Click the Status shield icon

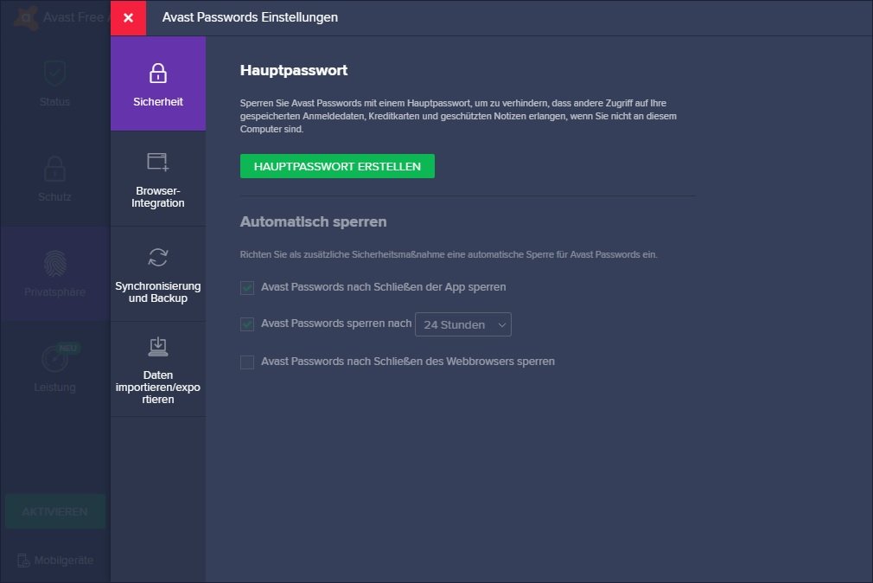tap(54, 74)
